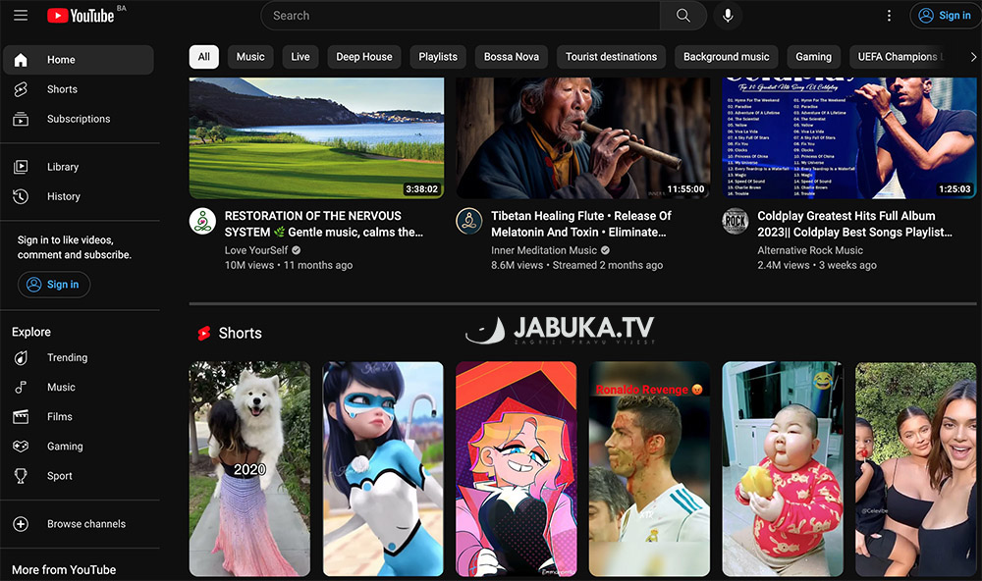
Task: Click the search magnifier button
Action: point(683,16)
